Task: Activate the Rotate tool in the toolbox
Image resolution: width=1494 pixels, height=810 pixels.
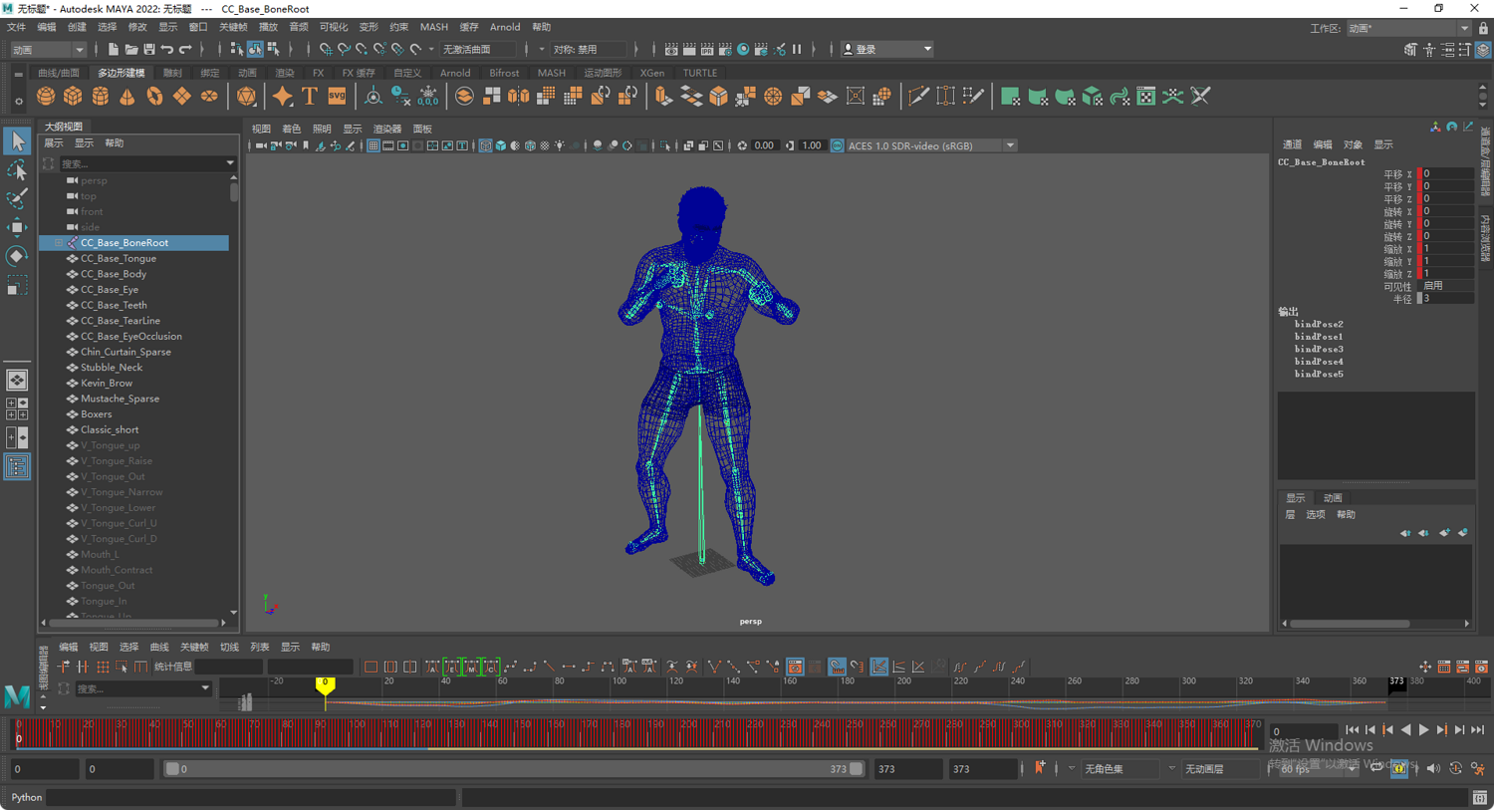Action: 17,256
